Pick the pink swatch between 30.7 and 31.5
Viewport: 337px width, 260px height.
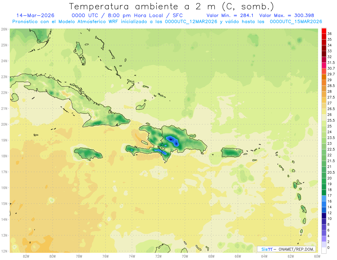pos(324,65)
